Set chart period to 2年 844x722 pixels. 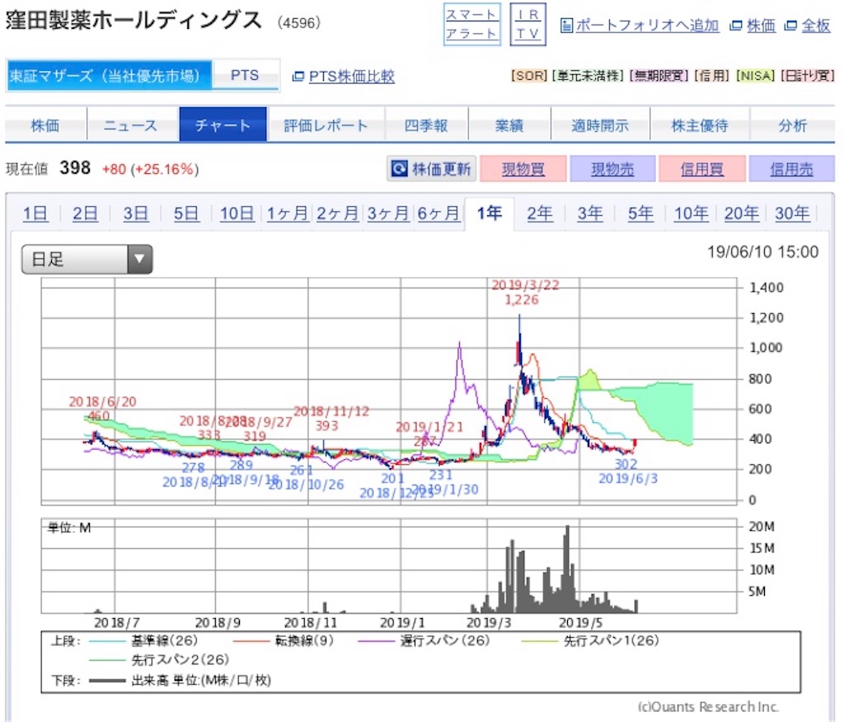pos(539,213)
